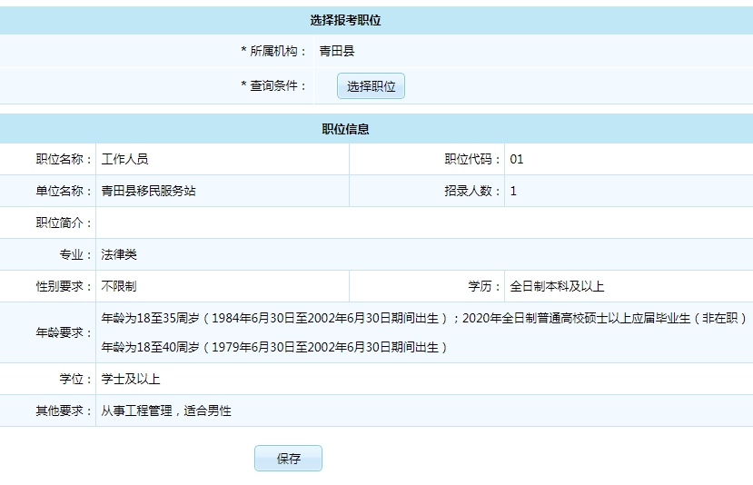The height and width of the screenshot is (485, 753).
Task: Click the 18至35周岁 age requirement line
Action: pyautogui.click(x=422, y=318)
